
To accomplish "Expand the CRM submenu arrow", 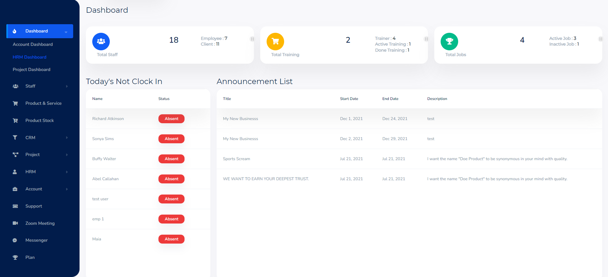I will click(x=67, y=138).
